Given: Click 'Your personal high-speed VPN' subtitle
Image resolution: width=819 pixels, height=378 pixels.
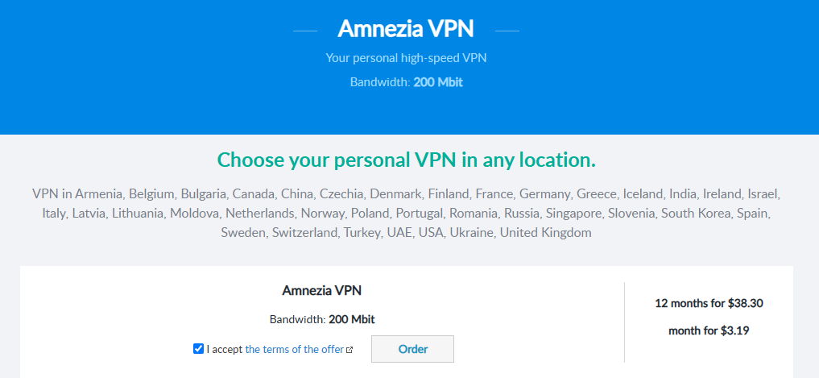Looking at the screenshot, I should pyautogui.click(x=406, y=58).
